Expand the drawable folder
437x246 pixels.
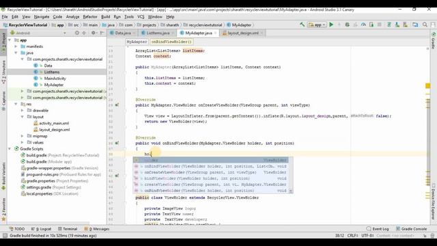coord(22,111)
